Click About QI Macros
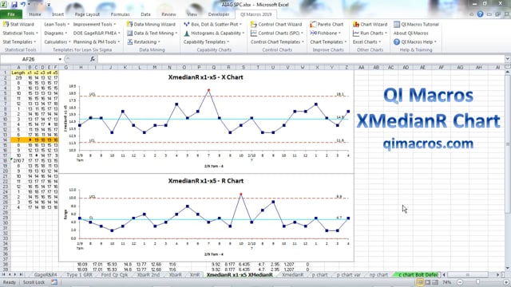The width and height of the screenshot is (511, 287). click(410, 33)
